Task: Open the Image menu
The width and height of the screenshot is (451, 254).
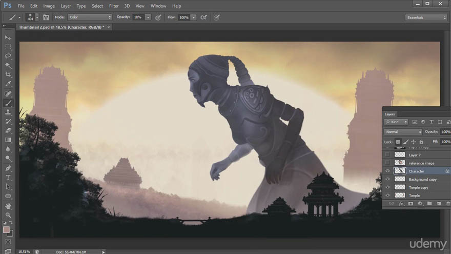Action: click(49, 6)
